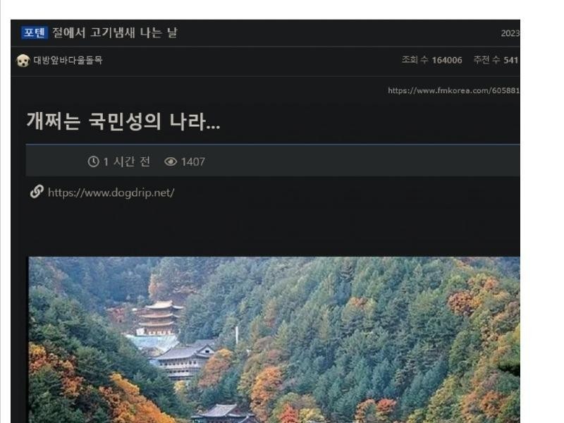The image size is (564, 423).
Task: Open the post title 절에서 고기냄새 나는 날
Action: pos(115,32)
